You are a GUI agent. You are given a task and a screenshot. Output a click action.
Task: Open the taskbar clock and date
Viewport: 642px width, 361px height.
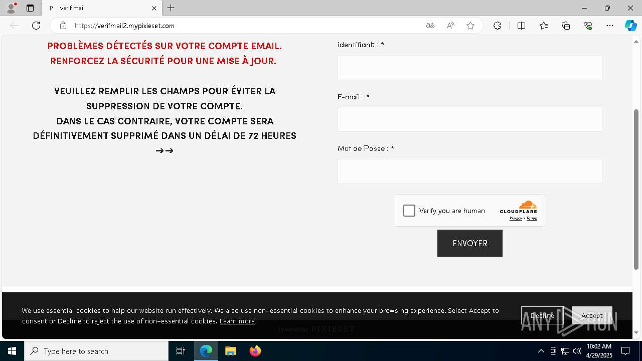point(599,351)
